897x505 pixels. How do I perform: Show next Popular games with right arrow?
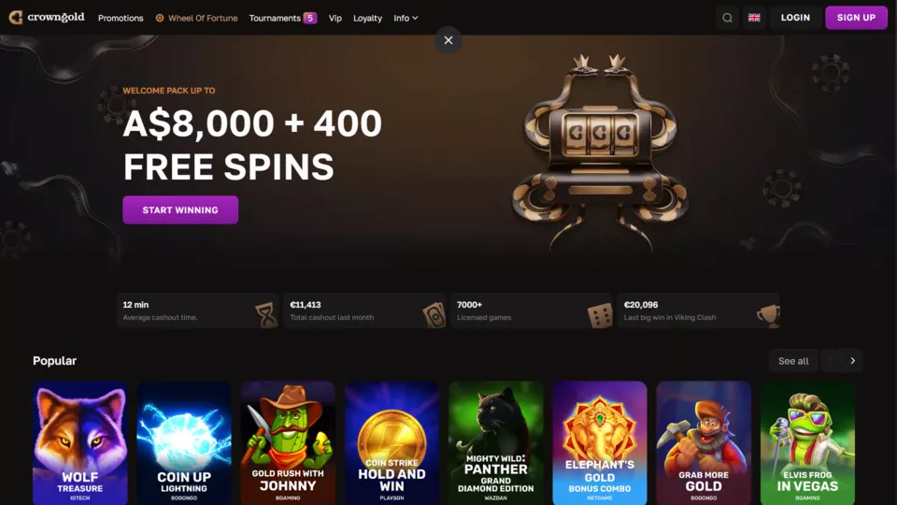click(852, 361)
